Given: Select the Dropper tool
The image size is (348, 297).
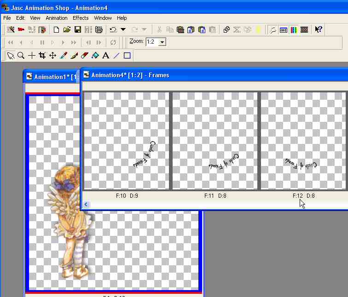Looking at the screenshot, I should (64, 56).
